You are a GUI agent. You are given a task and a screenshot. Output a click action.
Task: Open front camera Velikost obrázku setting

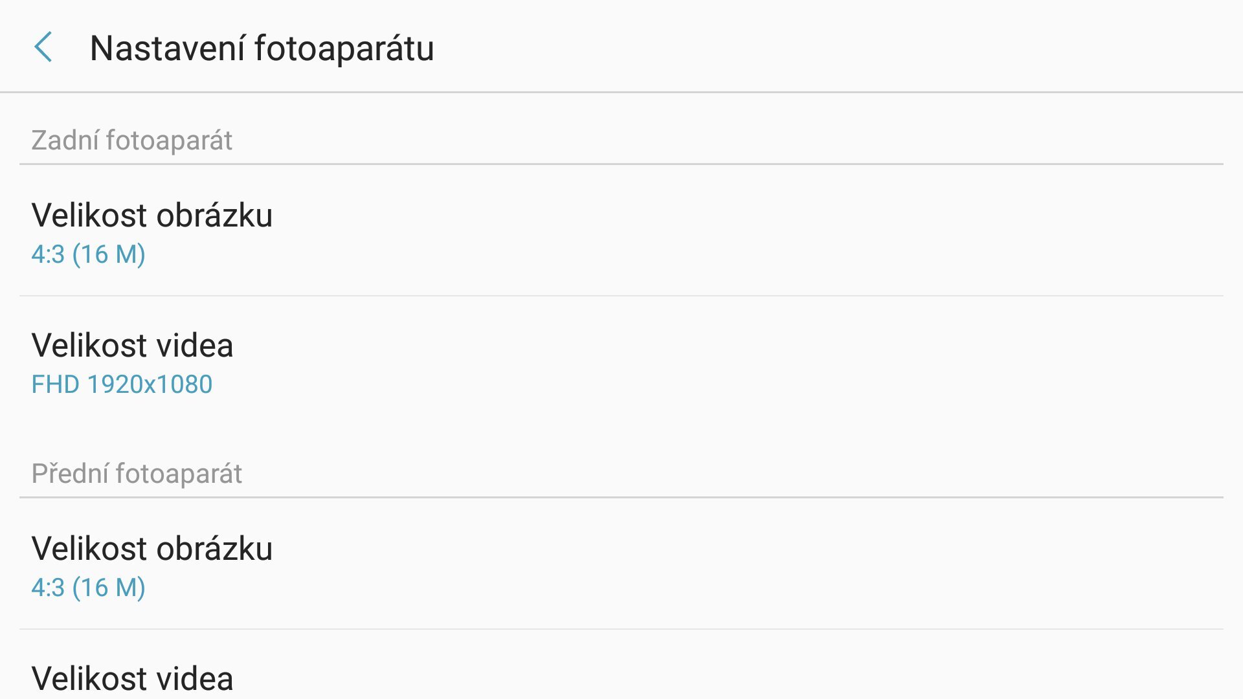(x=152, y=548)
